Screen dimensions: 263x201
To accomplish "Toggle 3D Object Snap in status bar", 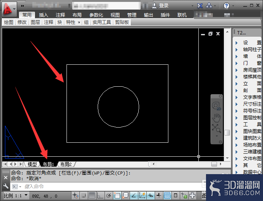I will (x=125, y=195).
